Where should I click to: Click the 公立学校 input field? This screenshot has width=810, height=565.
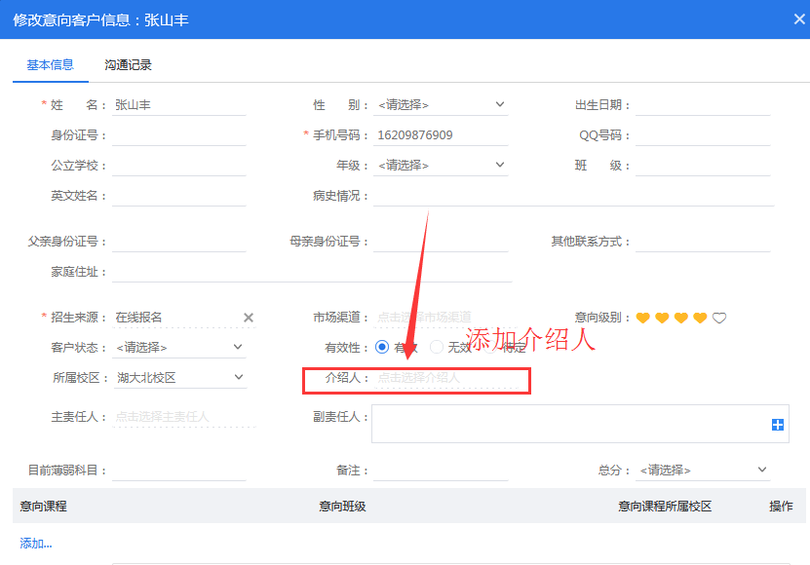click(179, 166)
